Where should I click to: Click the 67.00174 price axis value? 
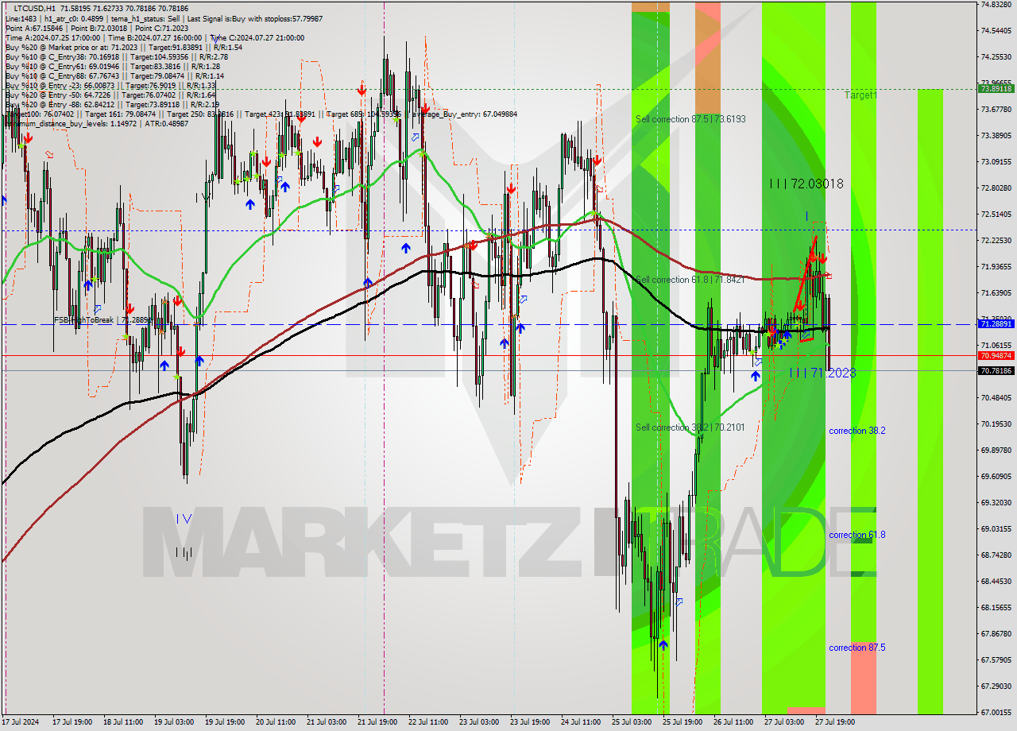point(996,712)
